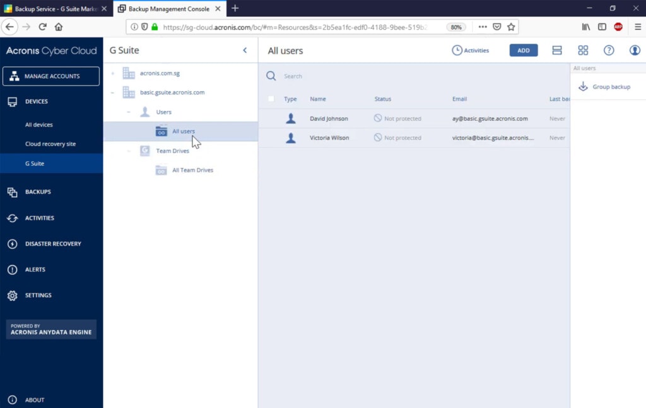This screenshot has height=408, width=646.
Task: Click the search magnifier icon
Action: [271, 76]
